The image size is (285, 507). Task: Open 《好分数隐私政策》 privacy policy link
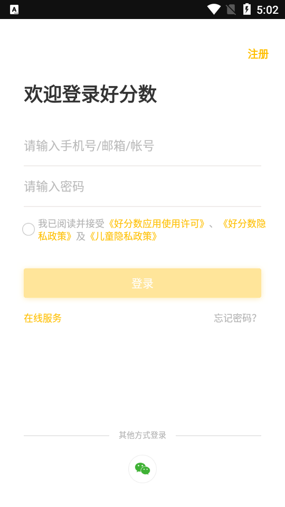click(x=152, y=230)
